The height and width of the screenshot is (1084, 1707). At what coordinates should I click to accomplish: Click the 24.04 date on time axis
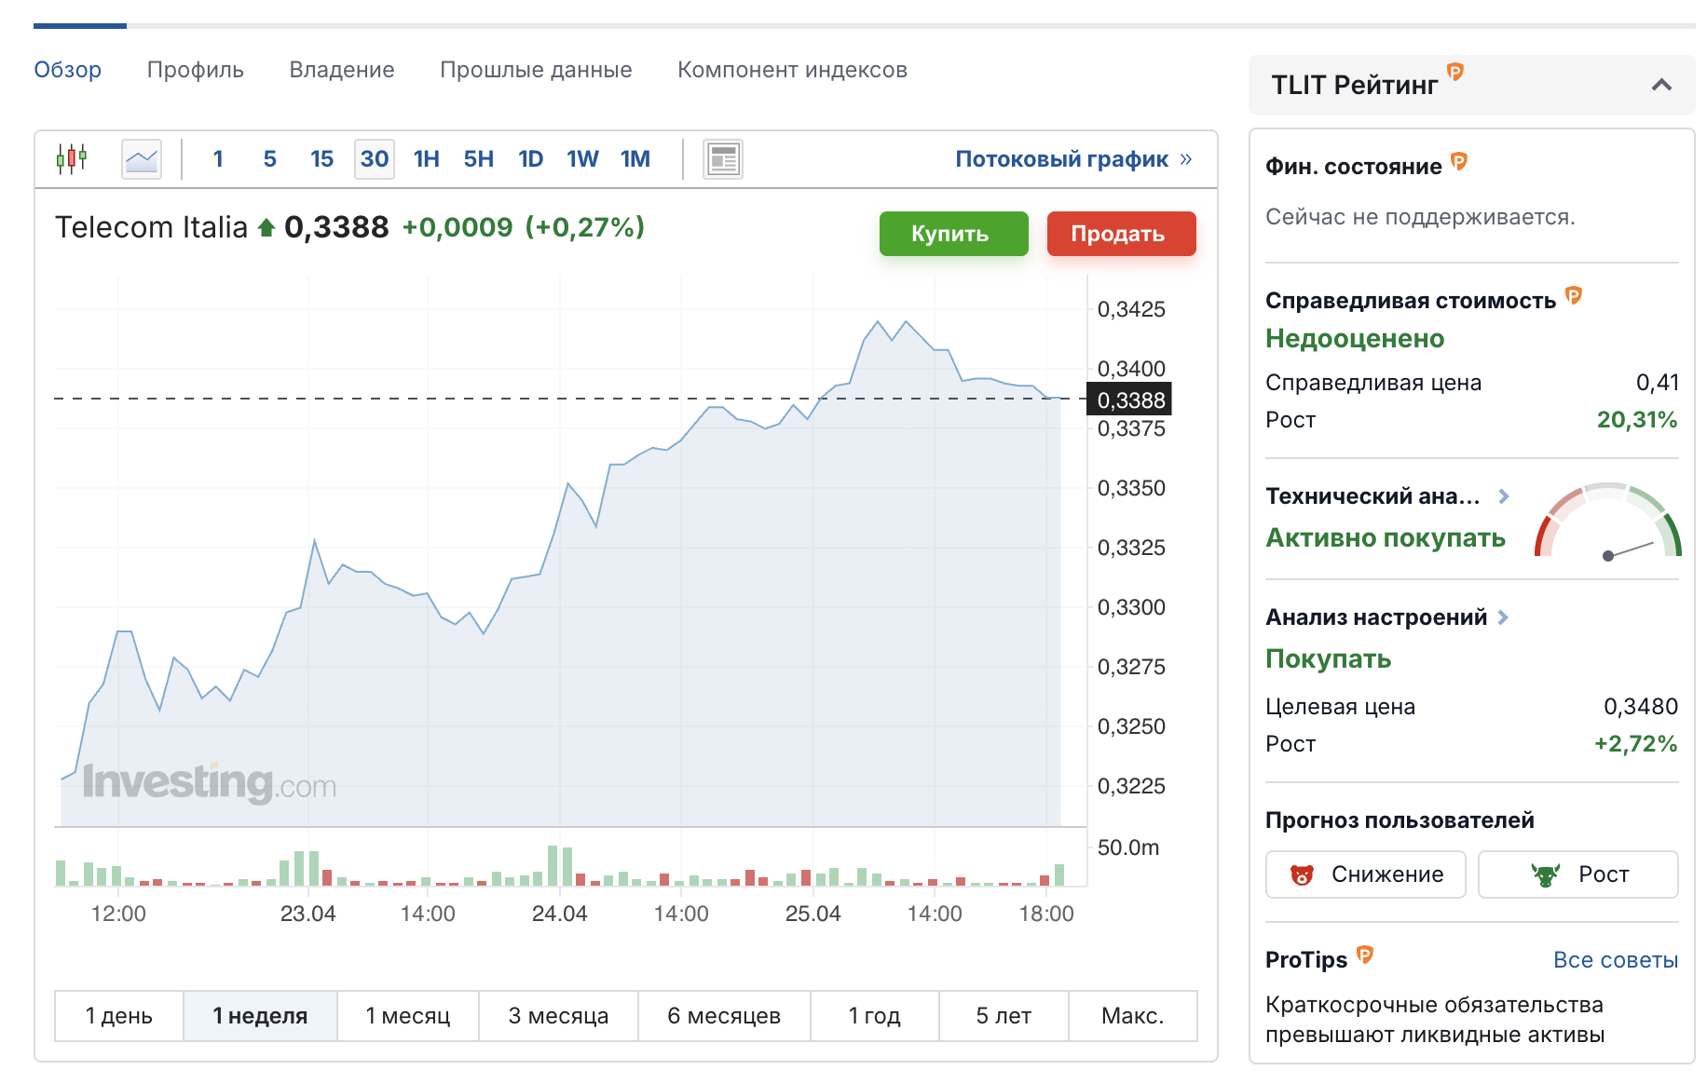pyautogui.click(x=559, y=914)
